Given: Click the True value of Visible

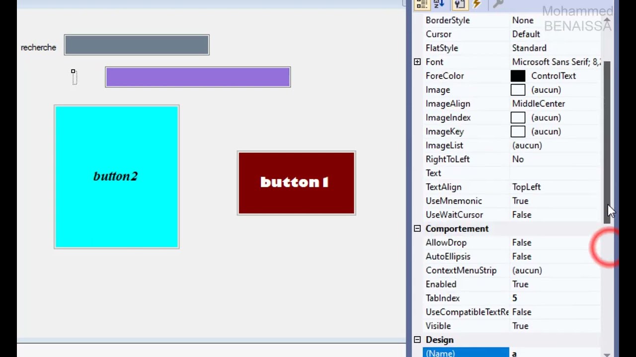Looking at the screenshot, I should coord(520,326).
